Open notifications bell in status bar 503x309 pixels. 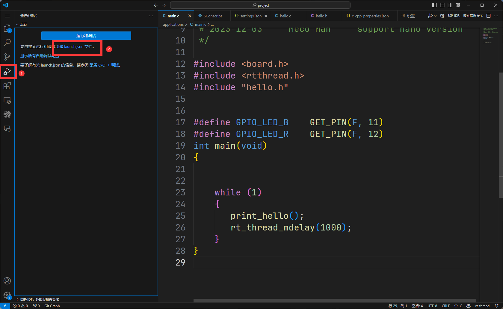(497, 306)
